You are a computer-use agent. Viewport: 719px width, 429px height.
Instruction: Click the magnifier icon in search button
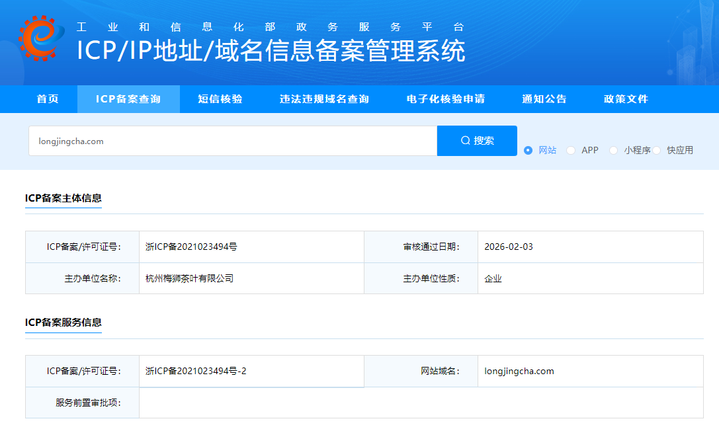(466, 141)
